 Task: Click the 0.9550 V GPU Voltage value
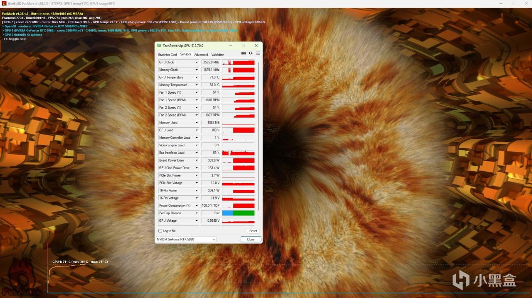[x=211, y=220]
